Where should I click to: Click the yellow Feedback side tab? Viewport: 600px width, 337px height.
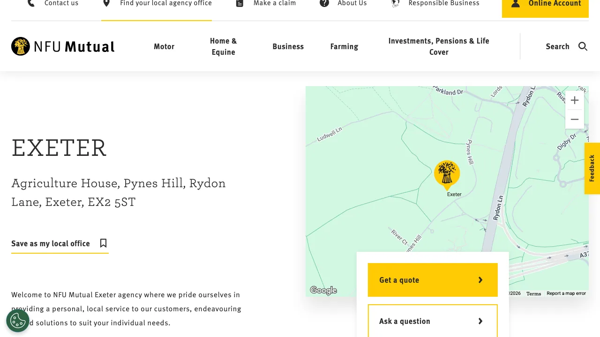(x=592, y=168)
